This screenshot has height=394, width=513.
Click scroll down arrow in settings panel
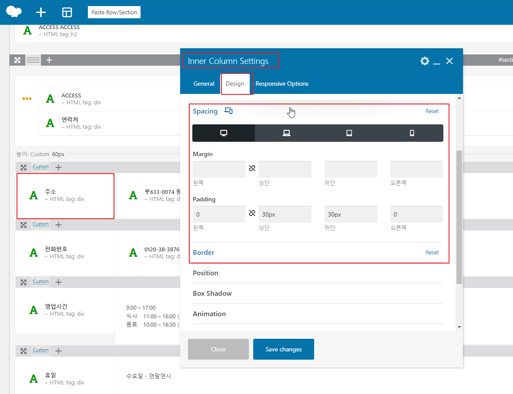pyautogui.click(x=459, y=327)
